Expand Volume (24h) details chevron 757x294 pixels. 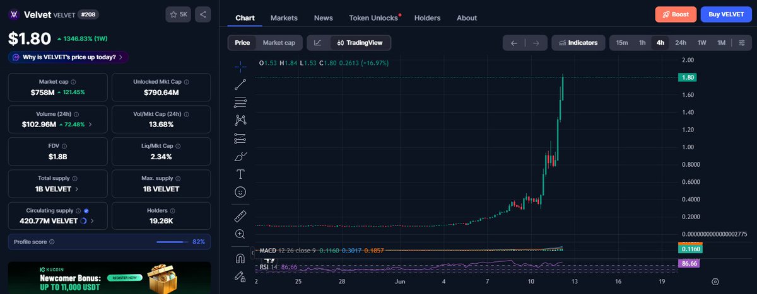point(90,125)
